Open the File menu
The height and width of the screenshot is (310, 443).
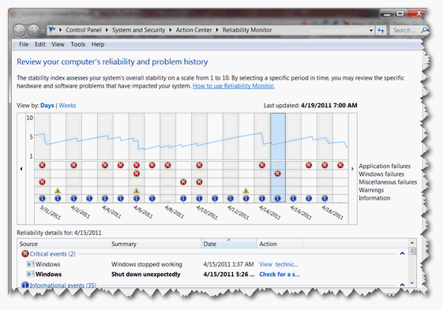pyautogui.click(x=24, y=44)
